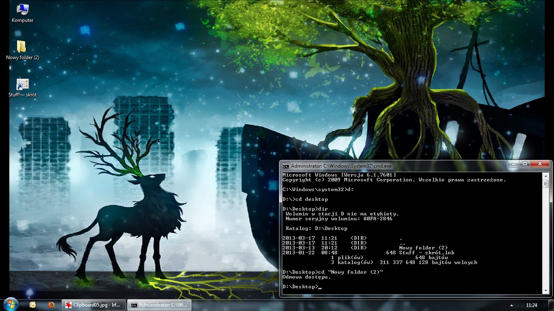Click "311 337 648 128 bajtów wolnych" text
Image resolution: width=554 pixels, height=311 pixels.
[428, 262]
